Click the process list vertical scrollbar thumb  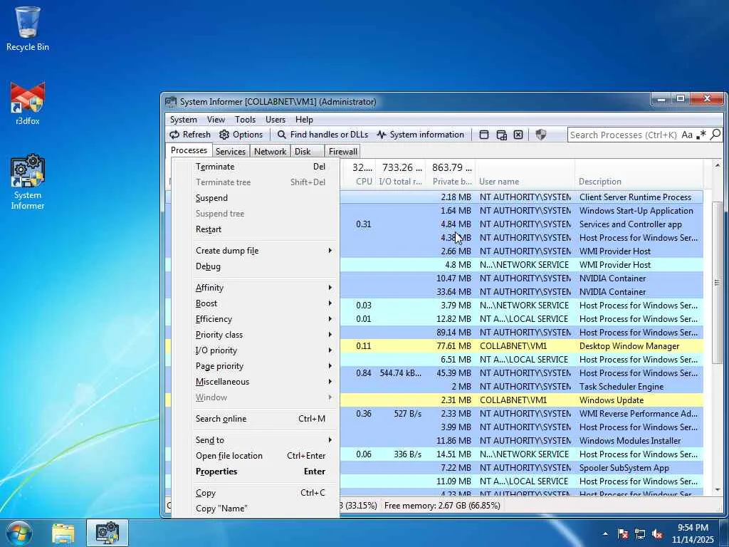(717, 282)
